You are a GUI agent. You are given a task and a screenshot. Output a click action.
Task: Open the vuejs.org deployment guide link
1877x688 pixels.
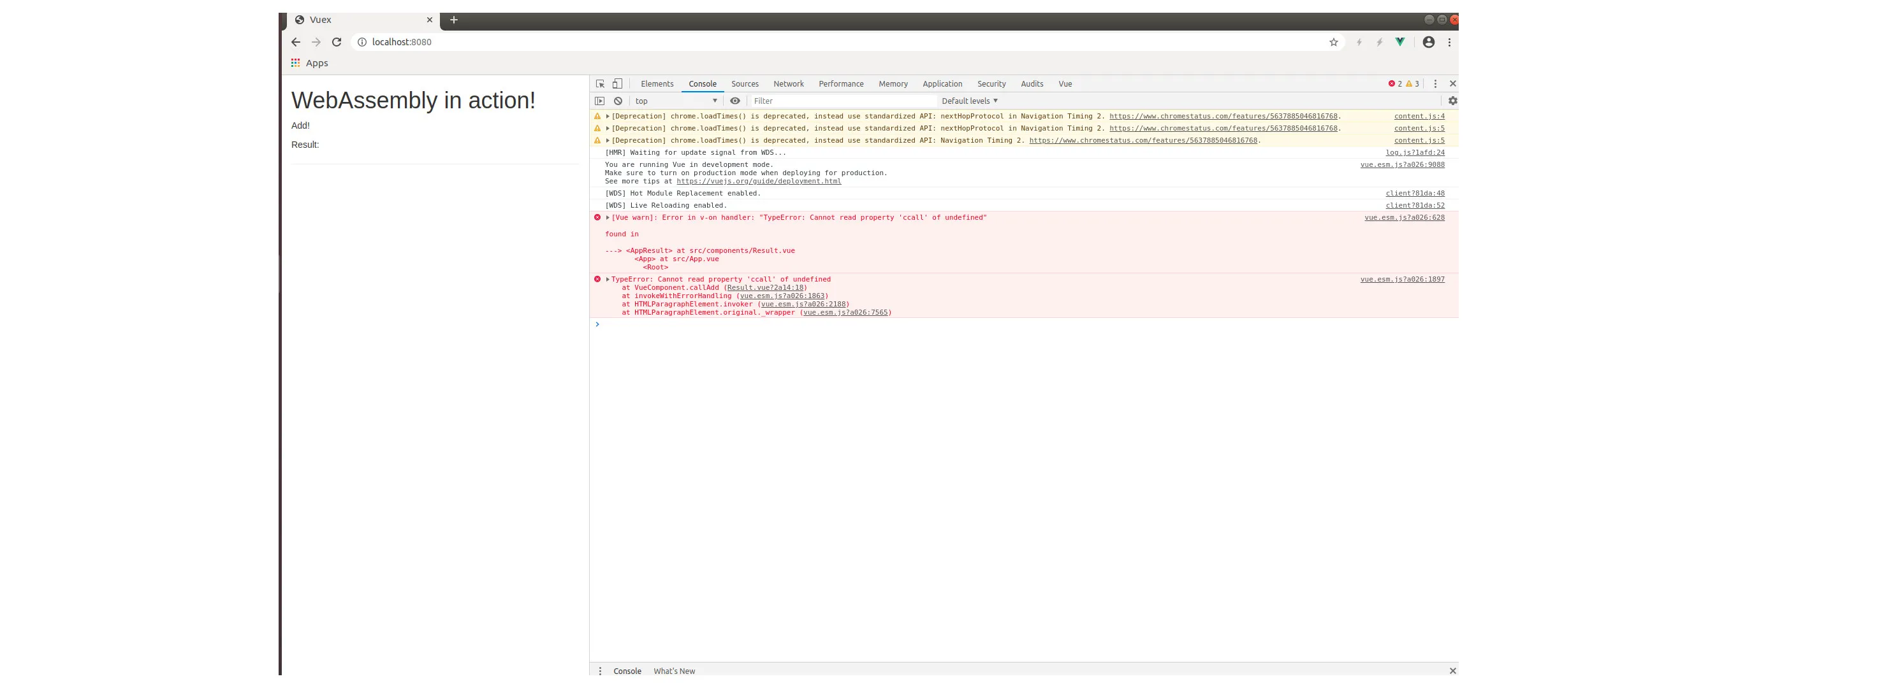coord(758,182)
